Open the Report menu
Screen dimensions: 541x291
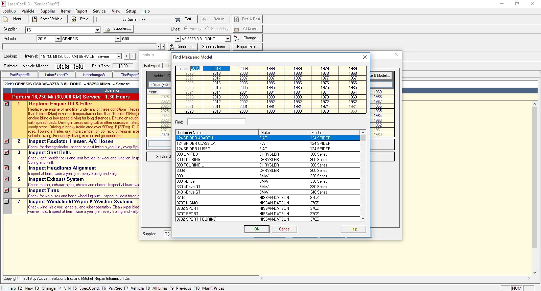point(81,11)
